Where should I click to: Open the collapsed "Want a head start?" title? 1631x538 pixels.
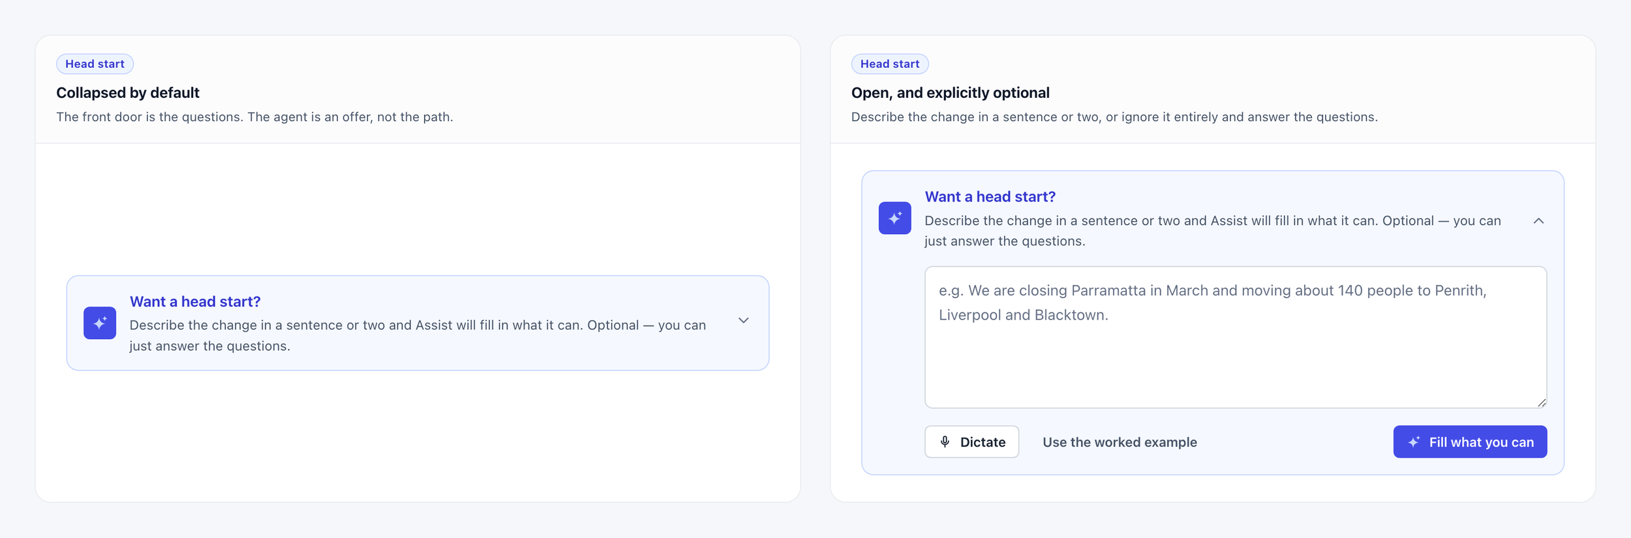tap(195, 301)
